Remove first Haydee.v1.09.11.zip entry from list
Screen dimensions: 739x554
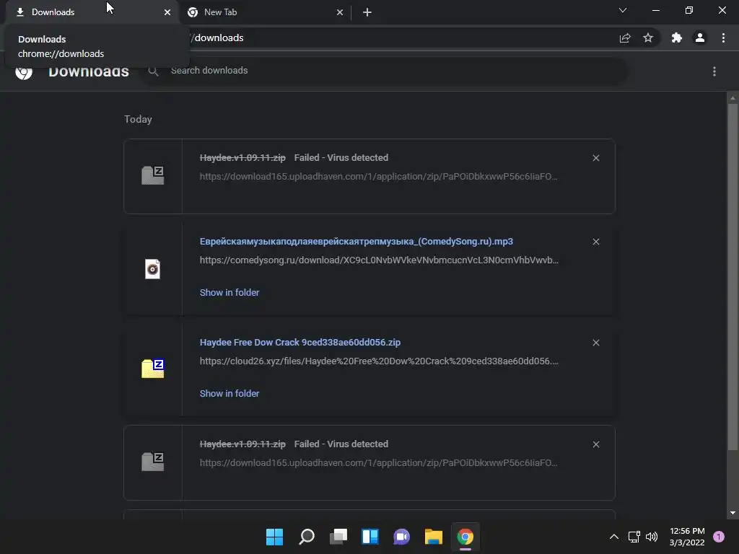pyautogui.click(x=595, y=158)
